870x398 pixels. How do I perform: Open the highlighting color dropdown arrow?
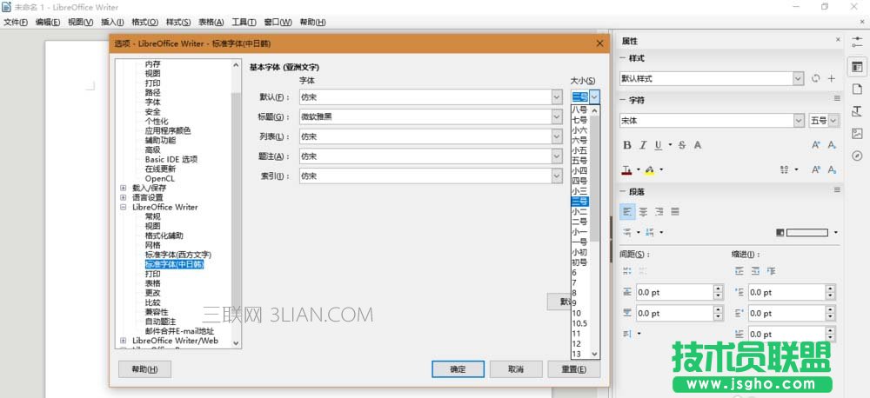[x=661, y=169]
